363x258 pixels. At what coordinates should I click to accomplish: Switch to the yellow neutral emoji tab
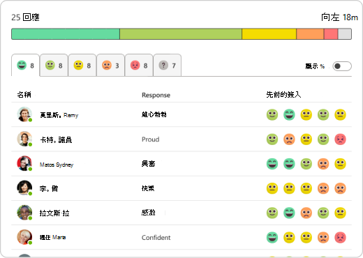tap(82, 66)
